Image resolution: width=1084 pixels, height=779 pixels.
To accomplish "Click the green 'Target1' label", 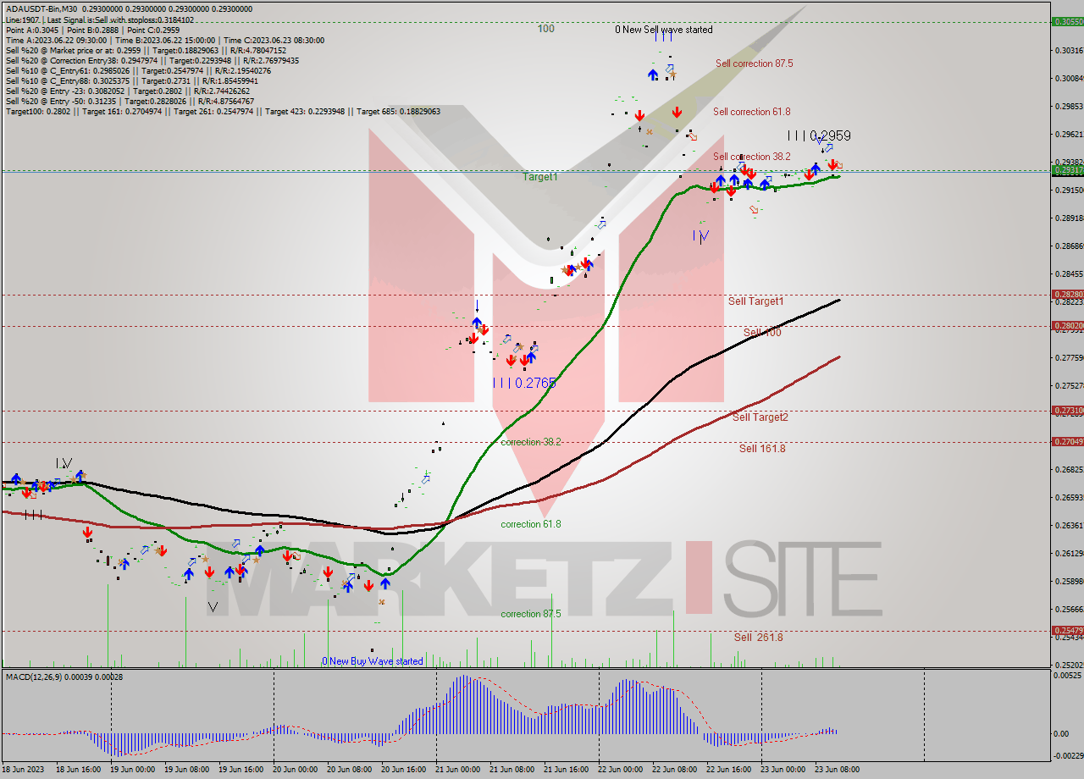I will tap(539, 177).
